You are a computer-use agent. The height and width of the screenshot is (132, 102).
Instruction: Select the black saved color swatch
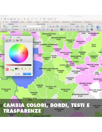16,69
